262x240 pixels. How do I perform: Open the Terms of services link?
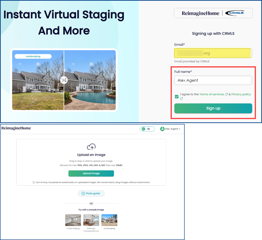(211, 95)
